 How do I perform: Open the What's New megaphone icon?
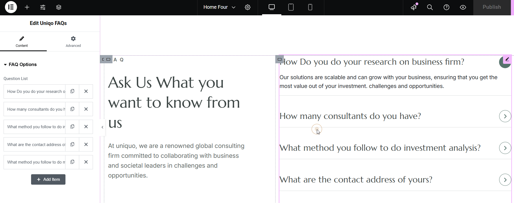(x=414, y=7)
